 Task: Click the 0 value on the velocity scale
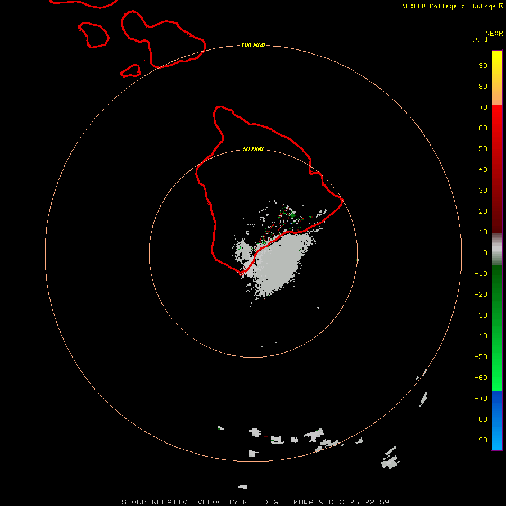pos(485,252)
